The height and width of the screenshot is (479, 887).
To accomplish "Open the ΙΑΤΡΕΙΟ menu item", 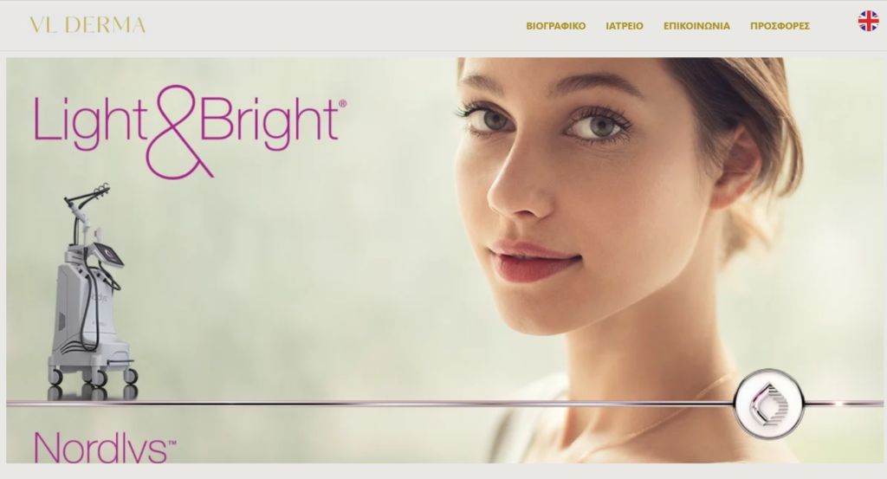I will pyautogui.click(x=625, y=26).
